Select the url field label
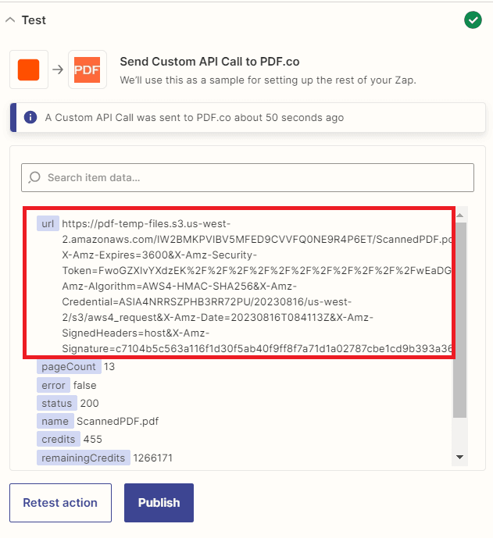This screenshot has width=493, height=538. tap(48, 223)
